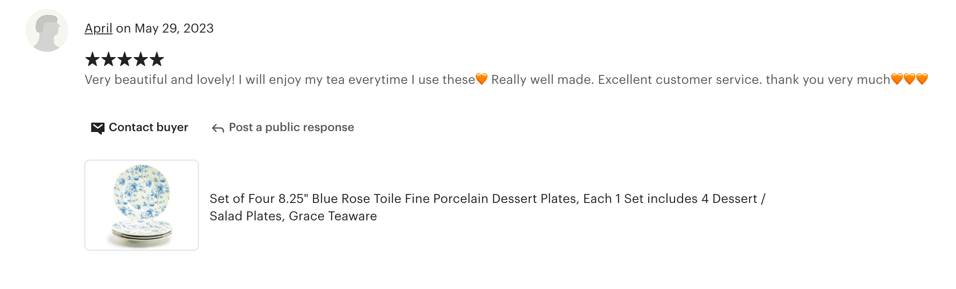
Task: Click the review date May 29, 2023
Action: click(174, 29)
